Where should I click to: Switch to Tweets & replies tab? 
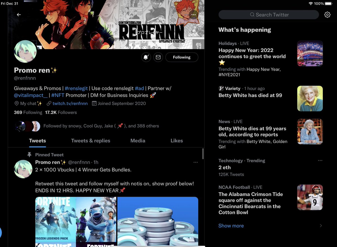click(91, 141)
